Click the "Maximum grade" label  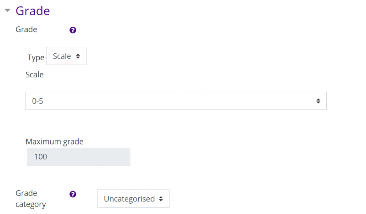tap(54, 142)
